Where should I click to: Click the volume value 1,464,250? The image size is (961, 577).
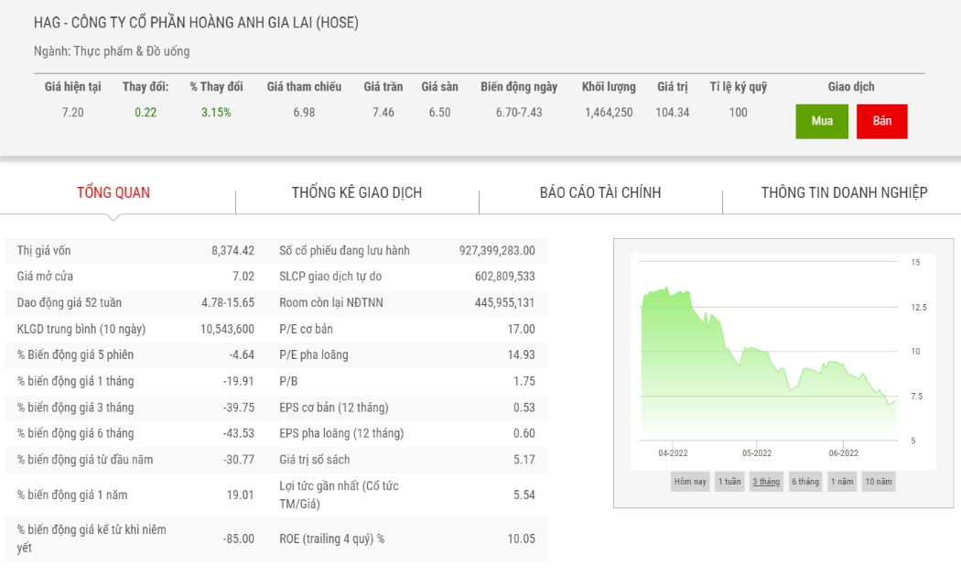(x=609, y=113)
